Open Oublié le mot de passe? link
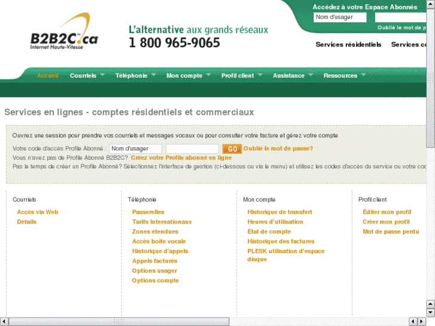 click(x=278, y=148)
